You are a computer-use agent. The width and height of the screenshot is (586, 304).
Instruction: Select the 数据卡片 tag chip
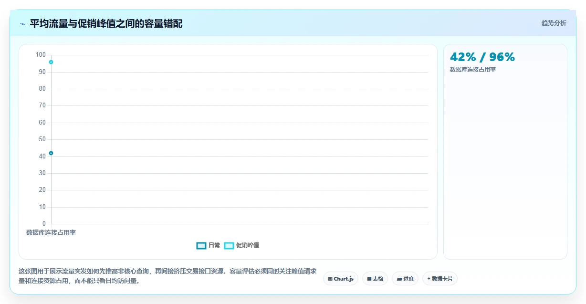coord(440,279)
